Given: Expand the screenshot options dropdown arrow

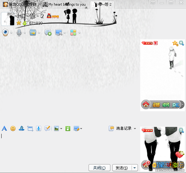Looking at the screenshot, I should pyautogui.click(x=81, y=128).
